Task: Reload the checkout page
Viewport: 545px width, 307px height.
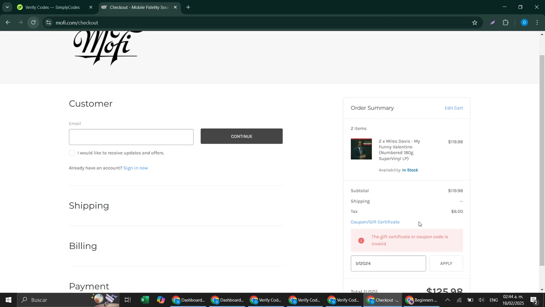Action: [33, 23]
